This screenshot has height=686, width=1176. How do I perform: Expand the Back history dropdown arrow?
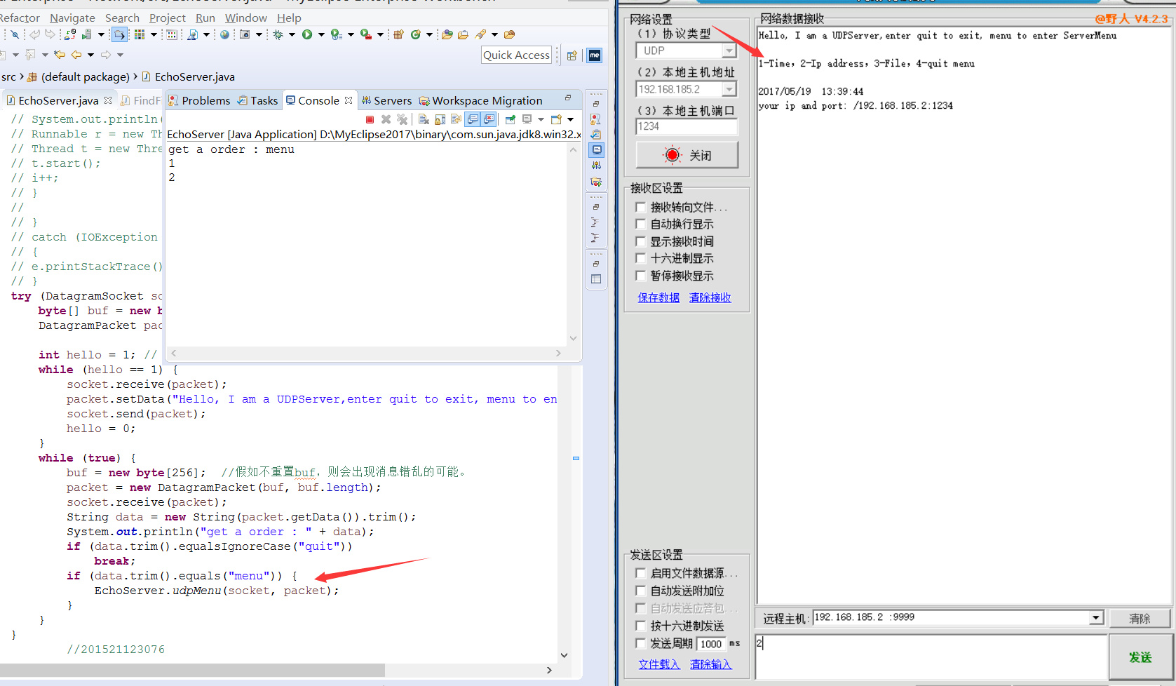click(x=90, y=55)
